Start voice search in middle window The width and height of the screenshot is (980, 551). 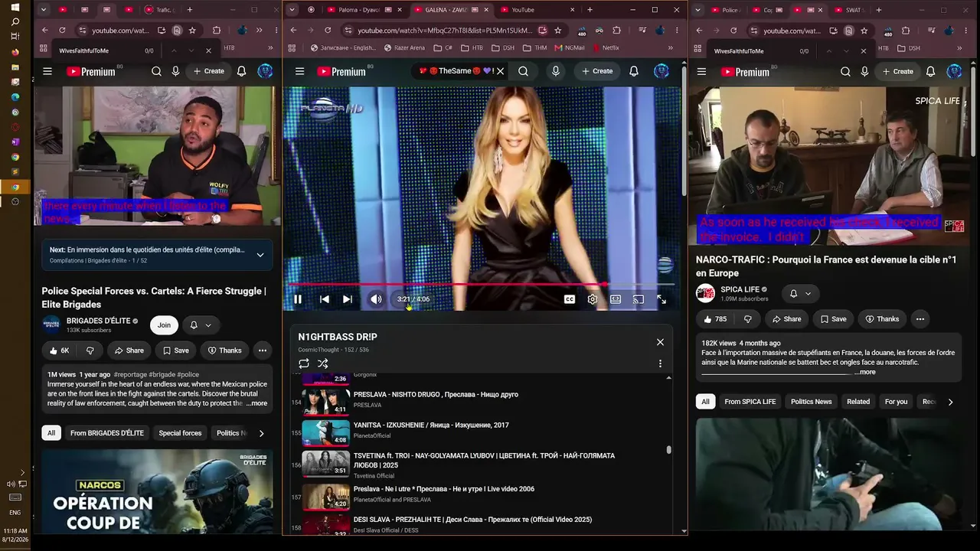tap(556, 71)
